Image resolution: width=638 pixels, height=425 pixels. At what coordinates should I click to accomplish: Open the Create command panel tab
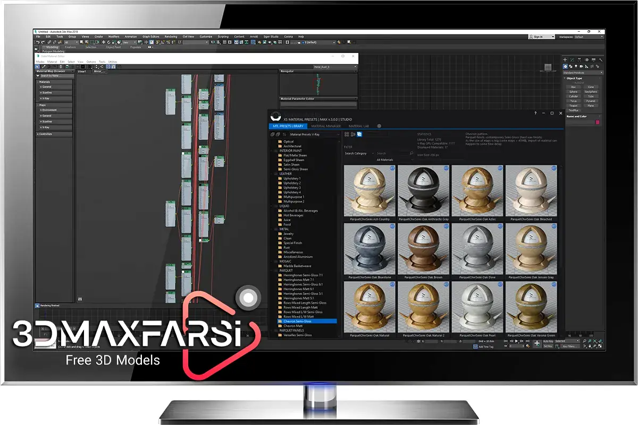[x=565, y=59]
